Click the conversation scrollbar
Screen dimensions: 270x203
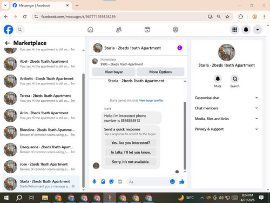[185, 136]
